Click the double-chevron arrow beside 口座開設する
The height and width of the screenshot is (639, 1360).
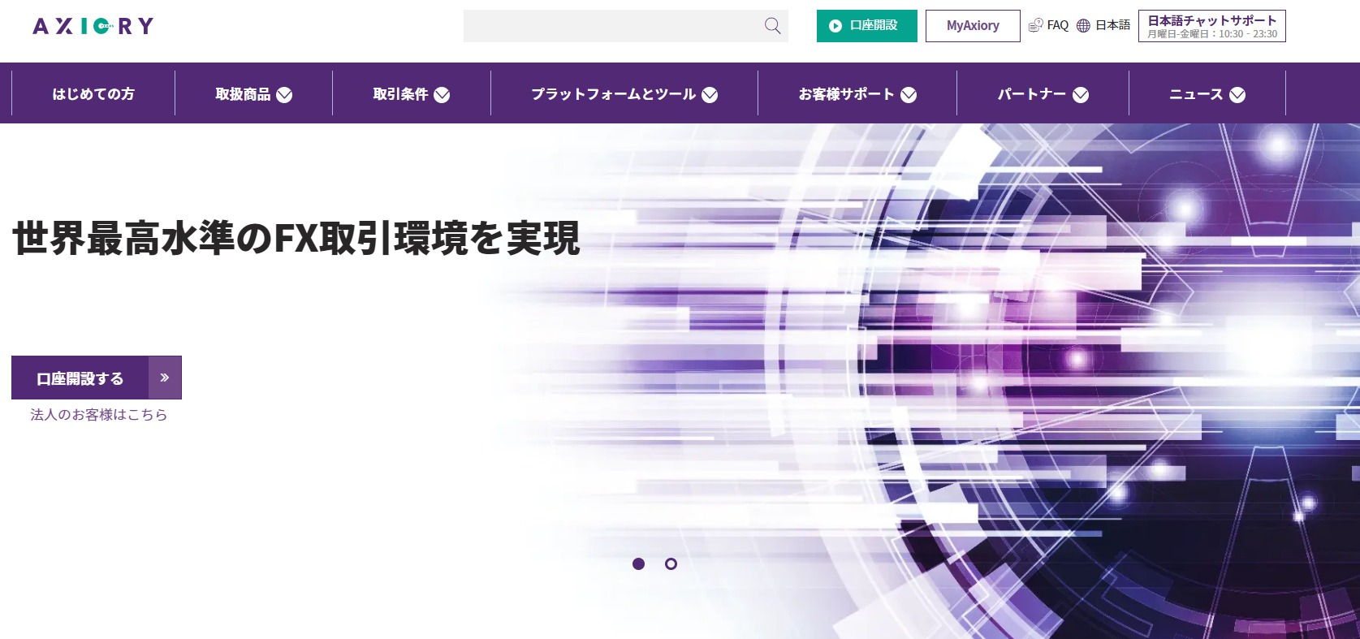pos(165,378)
